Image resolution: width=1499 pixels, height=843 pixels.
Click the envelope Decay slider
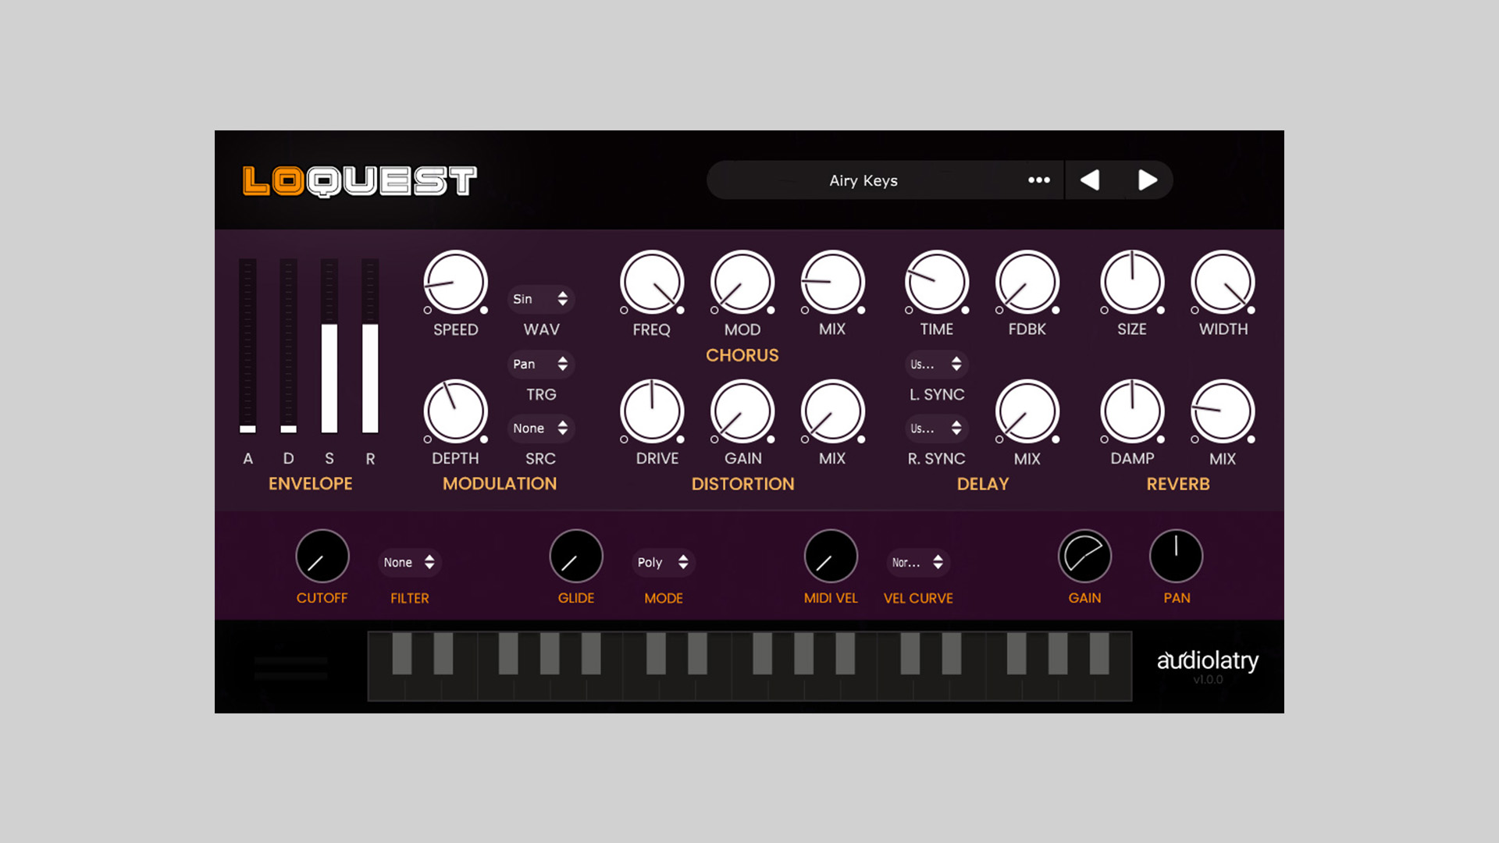(x=288, y=346)
